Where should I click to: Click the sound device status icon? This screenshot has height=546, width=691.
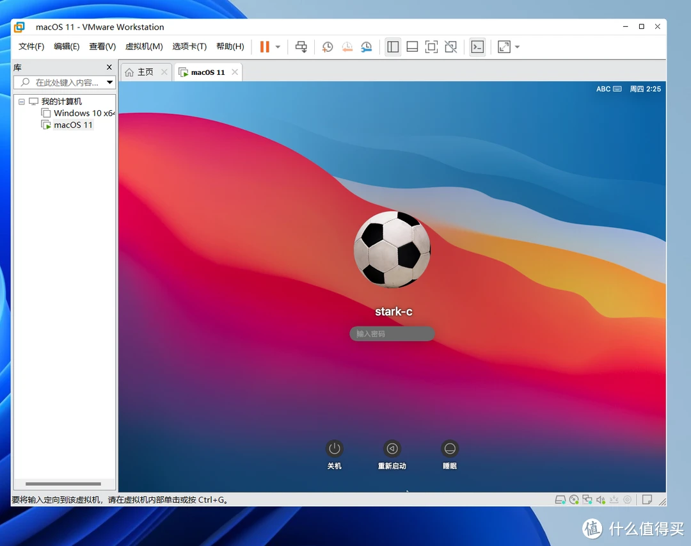tap(600, 499)
